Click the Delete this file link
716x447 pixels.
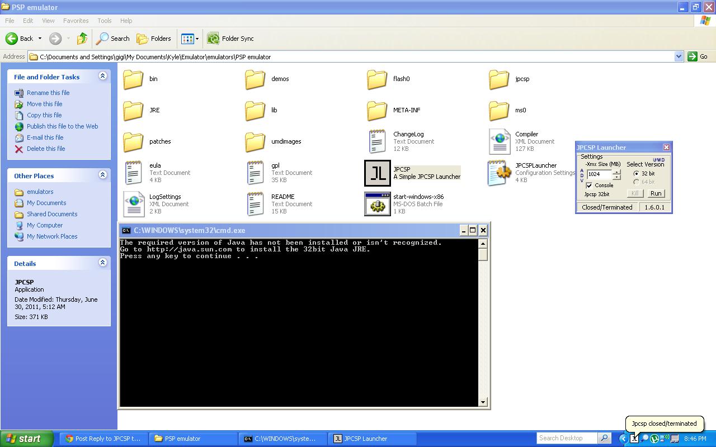tap(46, 149)
